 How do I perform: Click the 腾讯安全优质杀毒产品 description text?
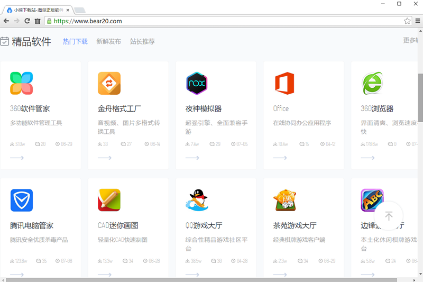tap(39, 240)
